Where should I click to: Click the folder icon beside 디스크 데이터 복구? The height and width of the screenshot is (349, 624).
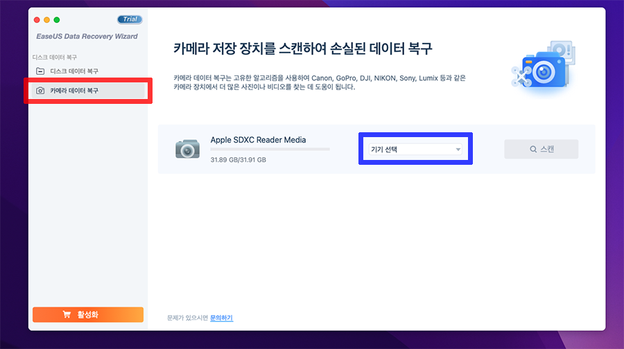40,71
